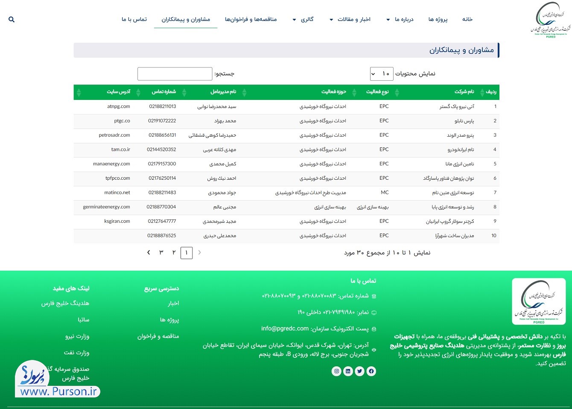Sort by شماره تماس column arrows
This screenshot has height=409, width=572.
click(138, 92)
